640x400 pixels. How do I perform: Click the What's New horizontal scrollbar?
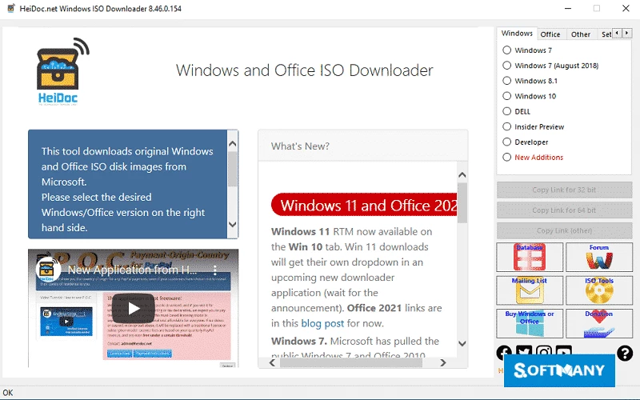pos(360,362)
